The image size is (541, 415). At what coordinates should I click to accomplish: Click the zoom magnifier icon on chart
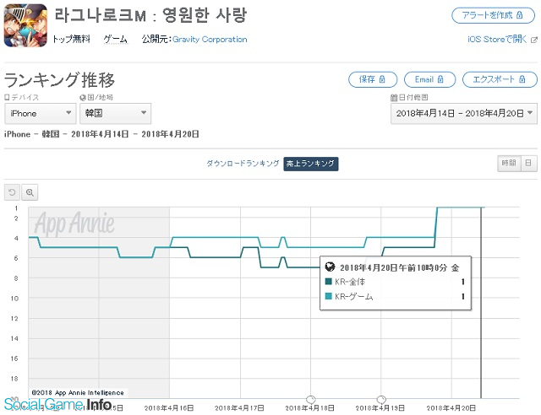pos(30,192)
